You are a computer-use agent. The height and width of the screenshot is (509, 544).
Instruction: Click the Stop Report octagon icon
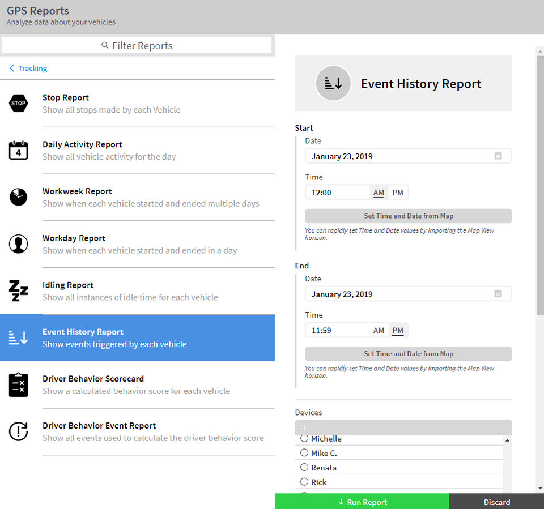pyautogui.click(x=18, y=103)
